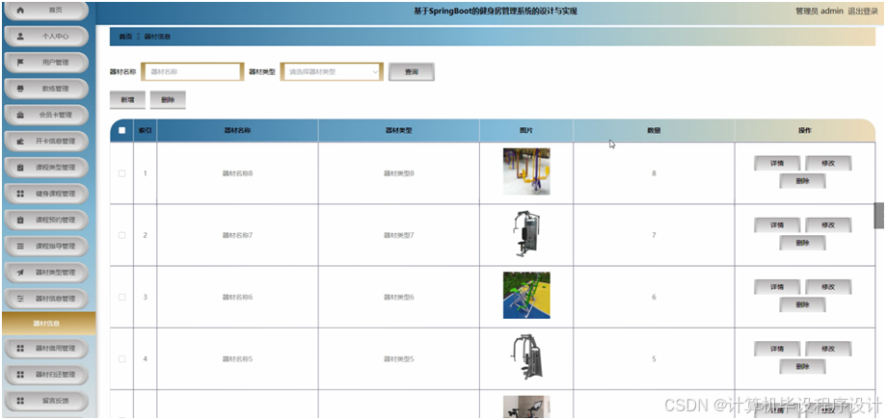Screen dimensions: 886x420
Task: Click 删除 for row 器材名称8
Action: click(x=802, y=181)
